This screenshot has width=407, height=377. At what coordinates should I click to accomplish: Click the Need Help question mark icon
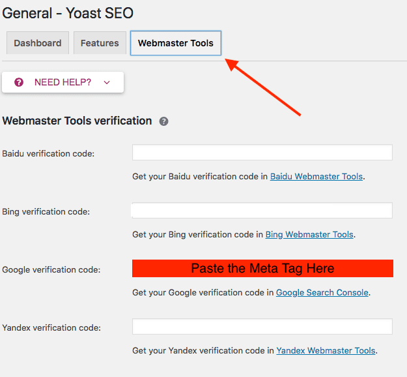point(19,82)
